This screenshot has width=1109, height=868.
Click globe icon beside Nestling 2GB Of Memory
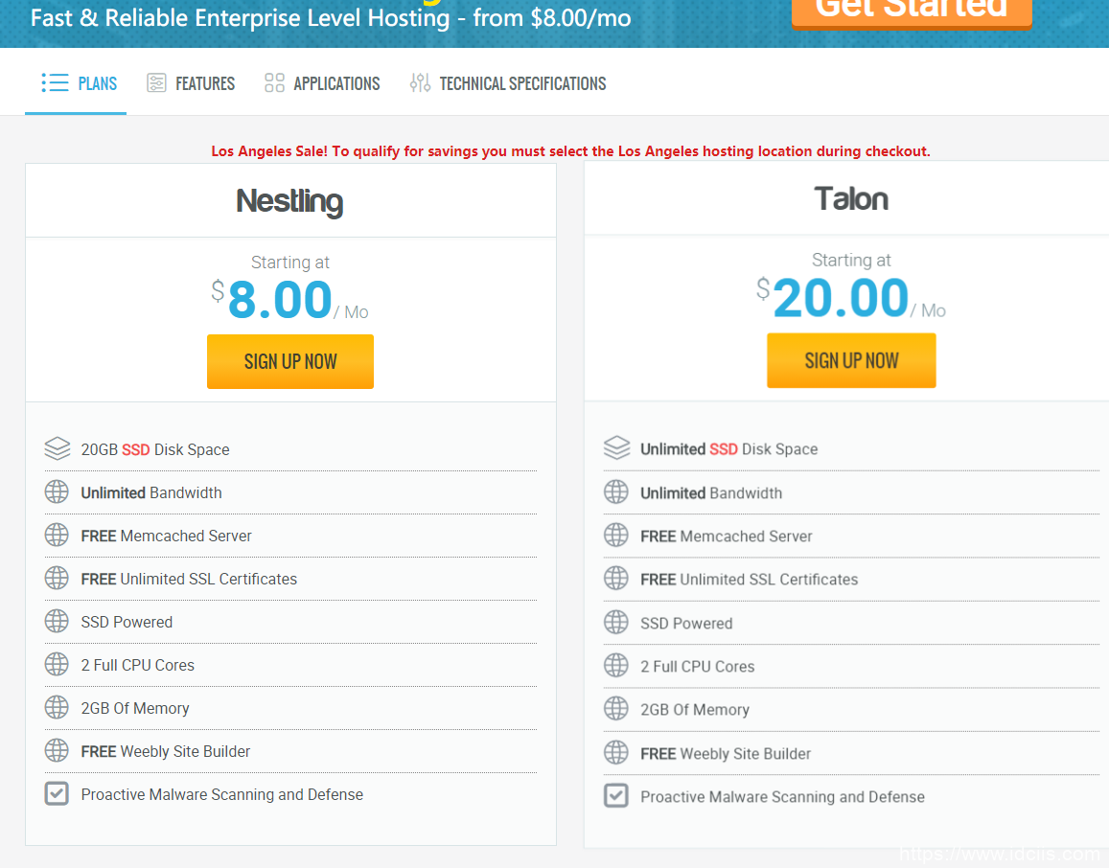pyautogui.click(x=57, y=708)
